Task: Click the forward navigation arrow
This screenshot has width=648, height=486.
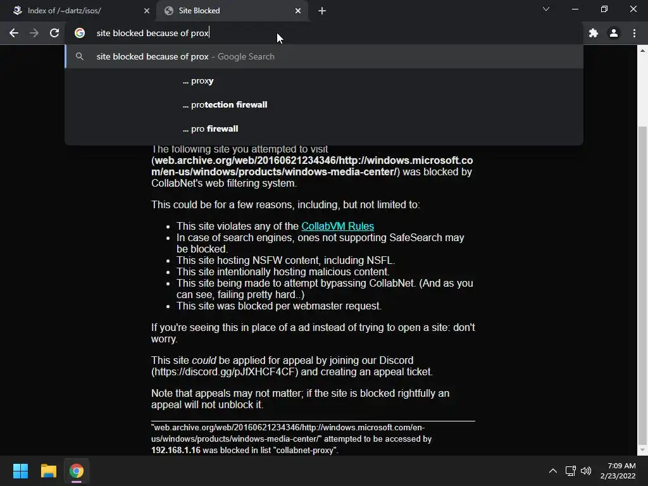Action: click(34, 33)
